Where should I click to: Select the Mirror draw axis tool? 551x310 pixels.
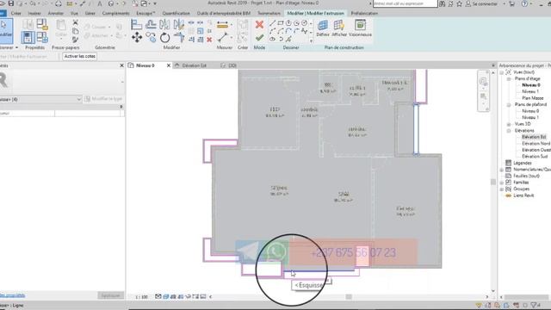179,25
